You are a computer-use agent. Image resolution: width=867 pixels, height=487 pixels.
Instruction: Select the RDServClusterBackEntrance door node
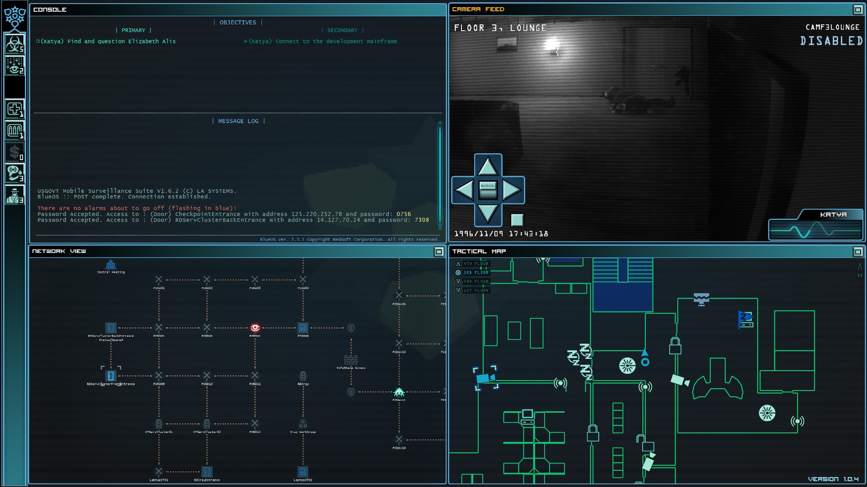pyautogui.click(x=111, y=328)
